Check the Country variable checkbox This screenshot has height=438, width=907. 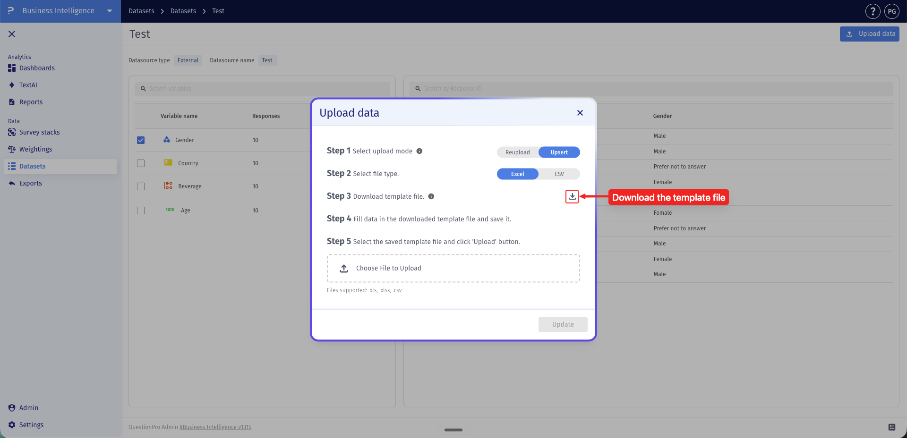(141, 163)
